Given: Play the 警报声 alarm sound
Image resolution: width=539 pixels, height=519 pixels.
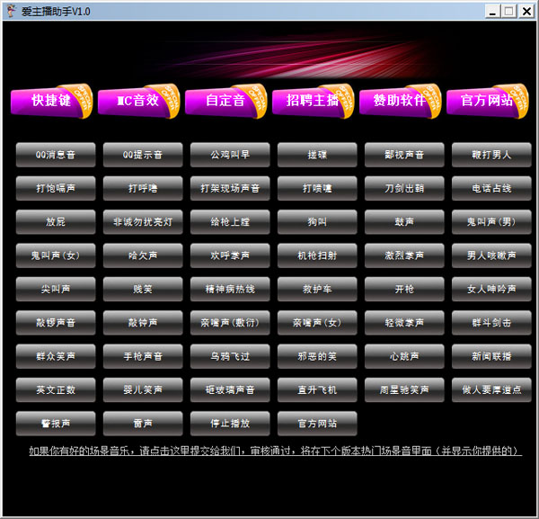Looking at the screenshot, I should pyautogui.click(x=56, y=424).
